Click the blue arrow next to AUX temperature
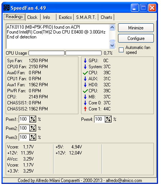The height and width of the screenshot is (185, 161). point(85,79)
